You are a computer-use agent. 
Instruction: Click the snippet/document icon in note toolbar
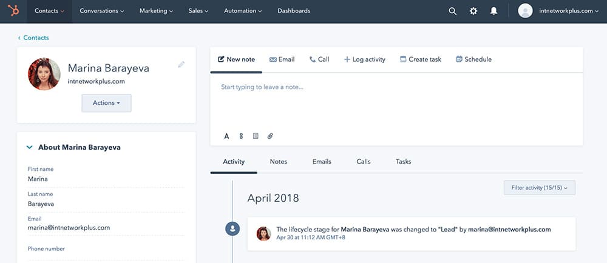(x=256, y=136)
